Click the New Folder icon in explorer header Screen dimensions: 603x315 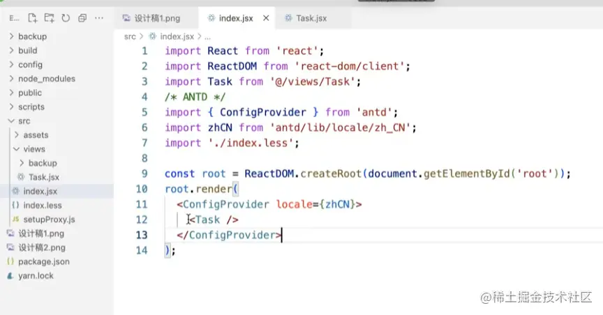click(50, 18)
